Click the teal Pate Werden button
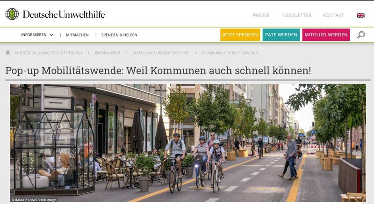Image resolution: width=374 pixels, height=204 pixels. tap(281, 35)
